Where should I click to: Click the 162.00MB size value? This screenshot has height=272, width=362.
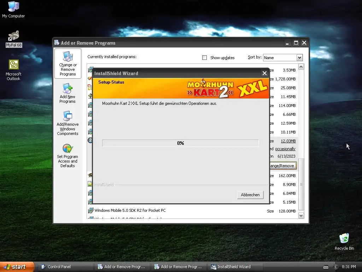pos(287,176)
